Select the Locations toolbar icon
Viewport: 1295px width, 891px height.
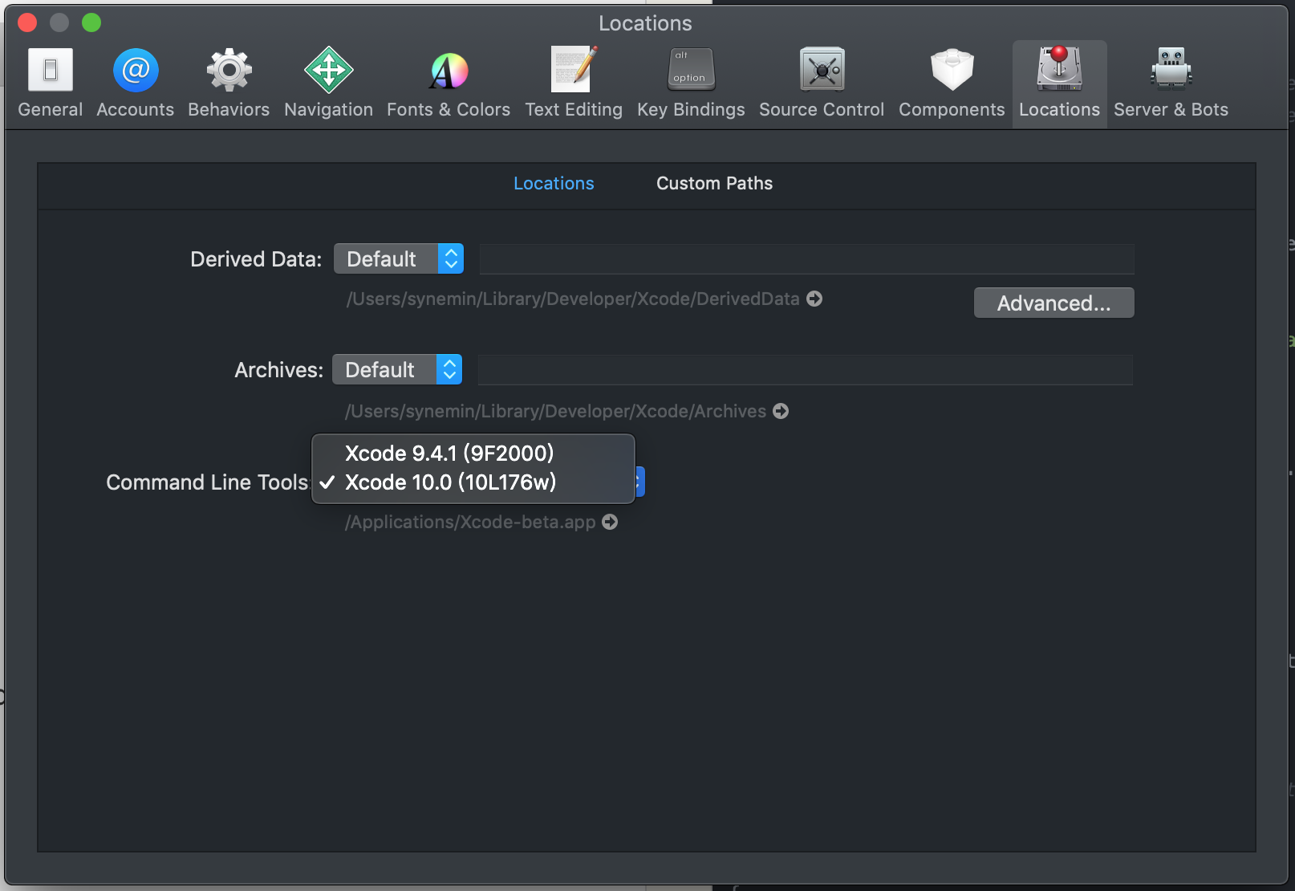(x=1059, y=83)
